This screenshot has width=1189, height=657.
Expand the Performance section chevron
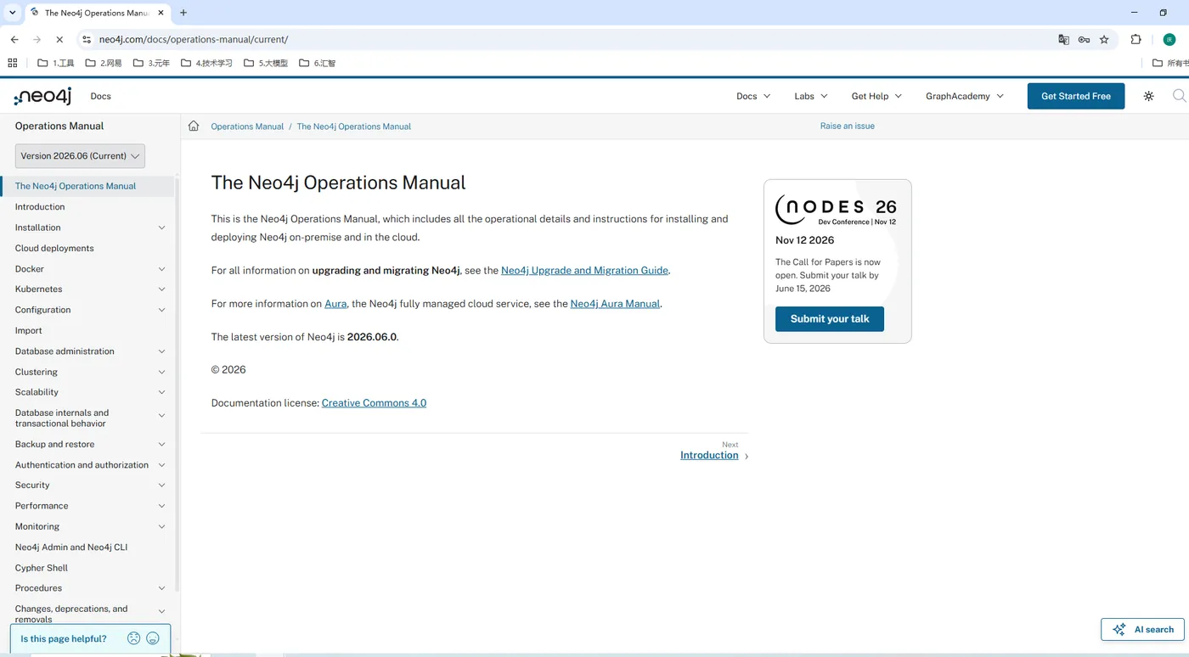pos(162,506)
